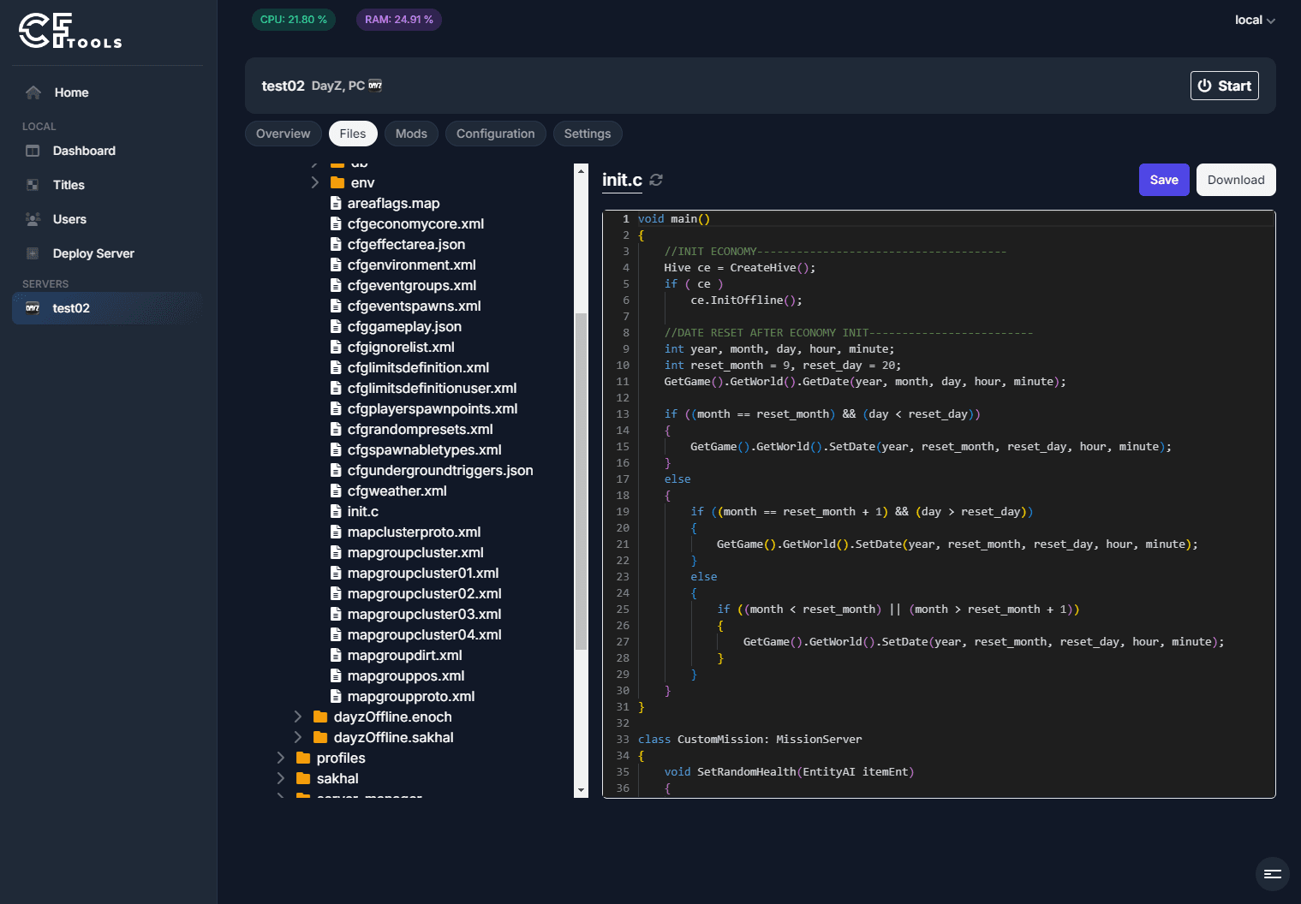The image size is (1301, 904).
Task: Open the Users page
Action: 69,219
